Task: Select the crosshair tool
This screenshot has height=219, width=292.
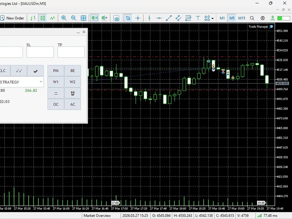Action: (x=138, y=18)
